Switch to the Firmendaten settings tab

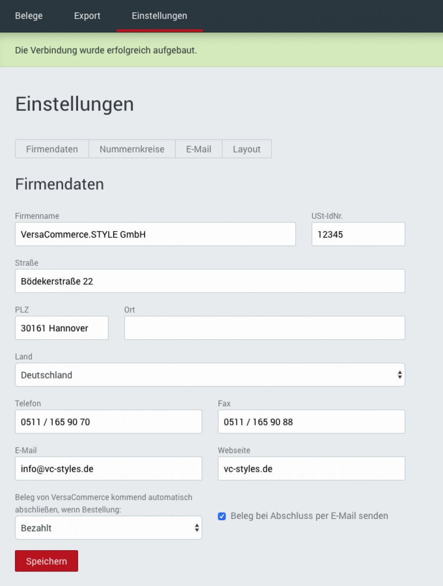[x=52, y=149]
